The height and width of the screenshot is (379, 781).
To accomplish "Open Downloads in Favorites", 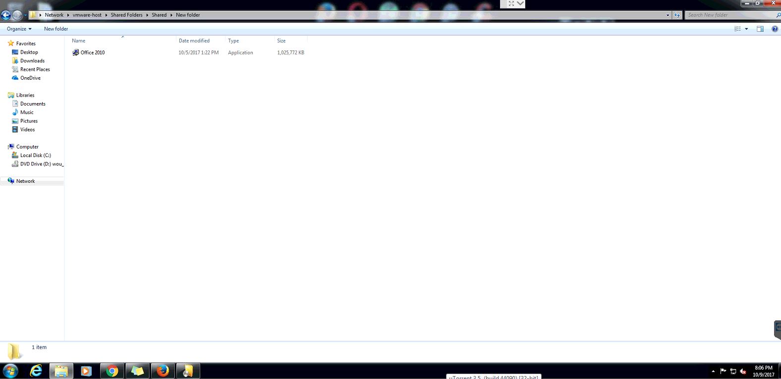I will point(32,61).
